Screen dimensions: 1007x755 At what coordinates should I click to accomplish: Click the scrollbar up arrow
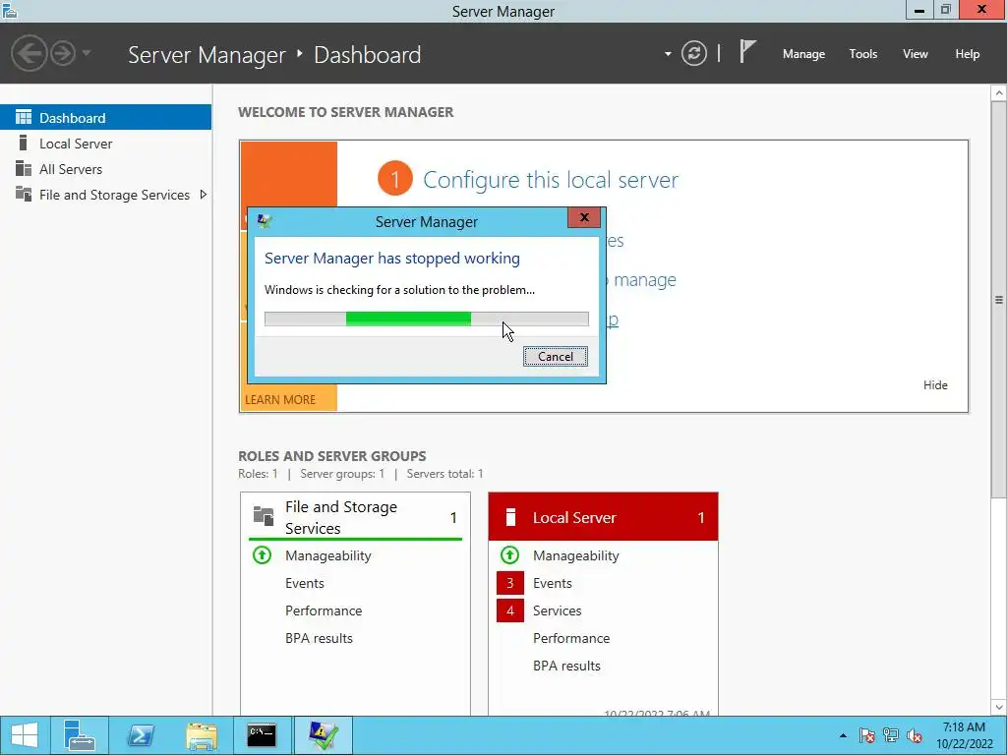tap(999, 93)
